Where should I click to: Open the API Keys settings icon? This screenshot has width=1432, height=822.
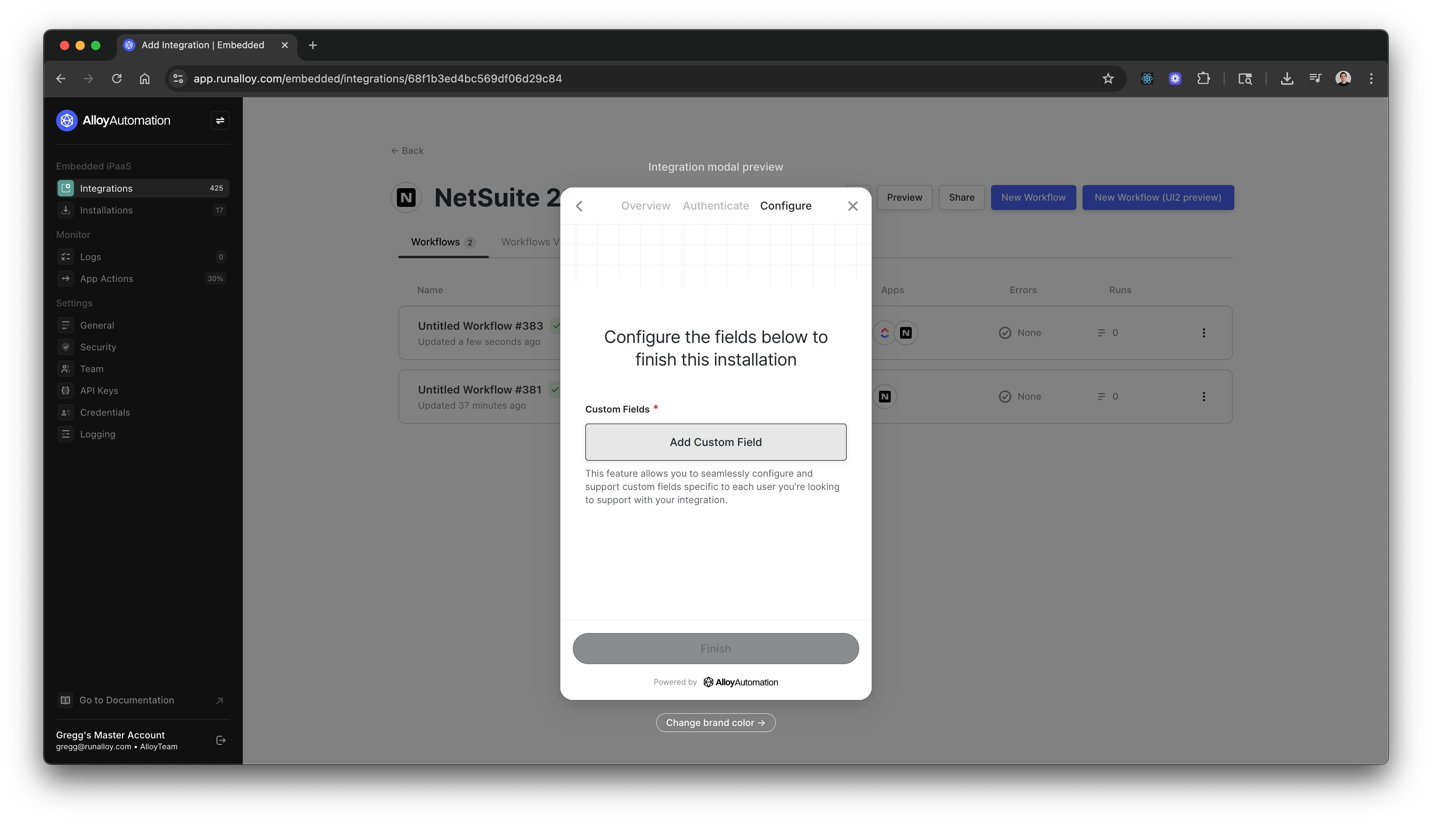pos(65,390)
